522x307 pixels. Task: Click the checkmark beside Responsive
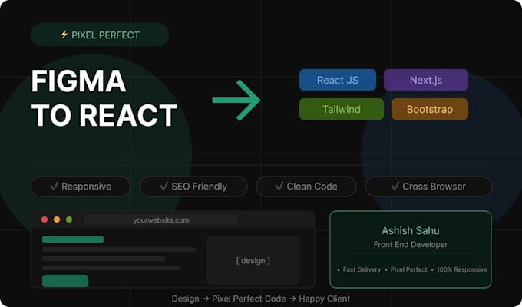tap(55, 186)
